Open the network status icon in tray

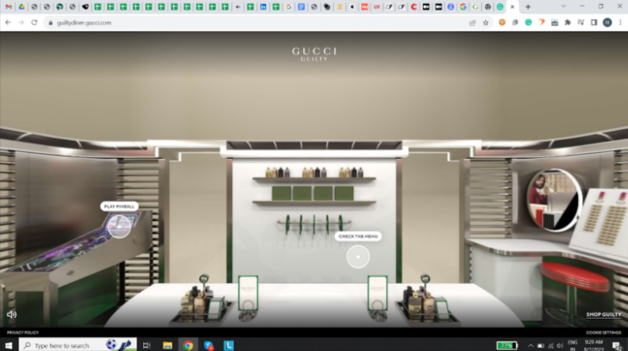(550, 345)
